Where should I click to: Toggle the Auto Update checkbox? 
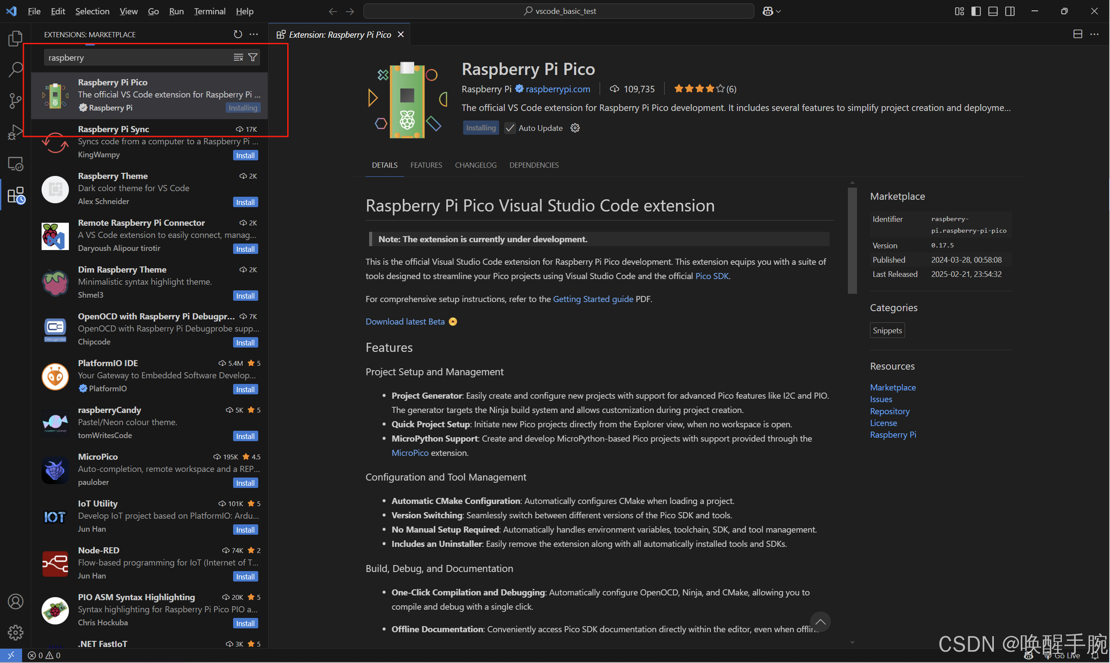(510, 128)
